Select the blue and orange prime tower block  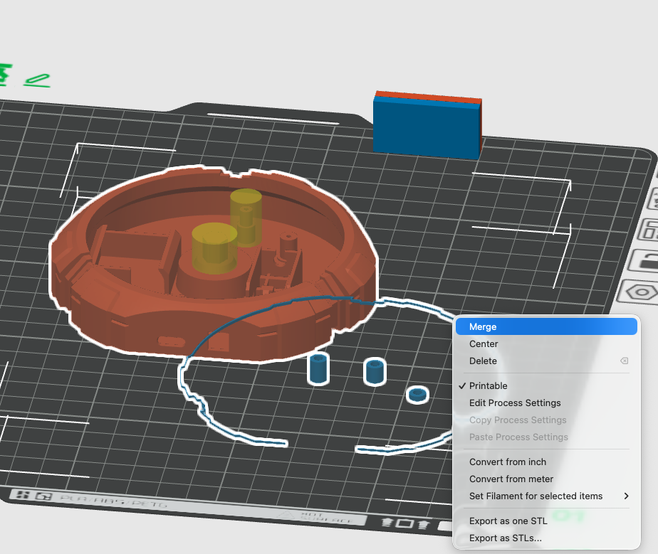tap(427, 126)
